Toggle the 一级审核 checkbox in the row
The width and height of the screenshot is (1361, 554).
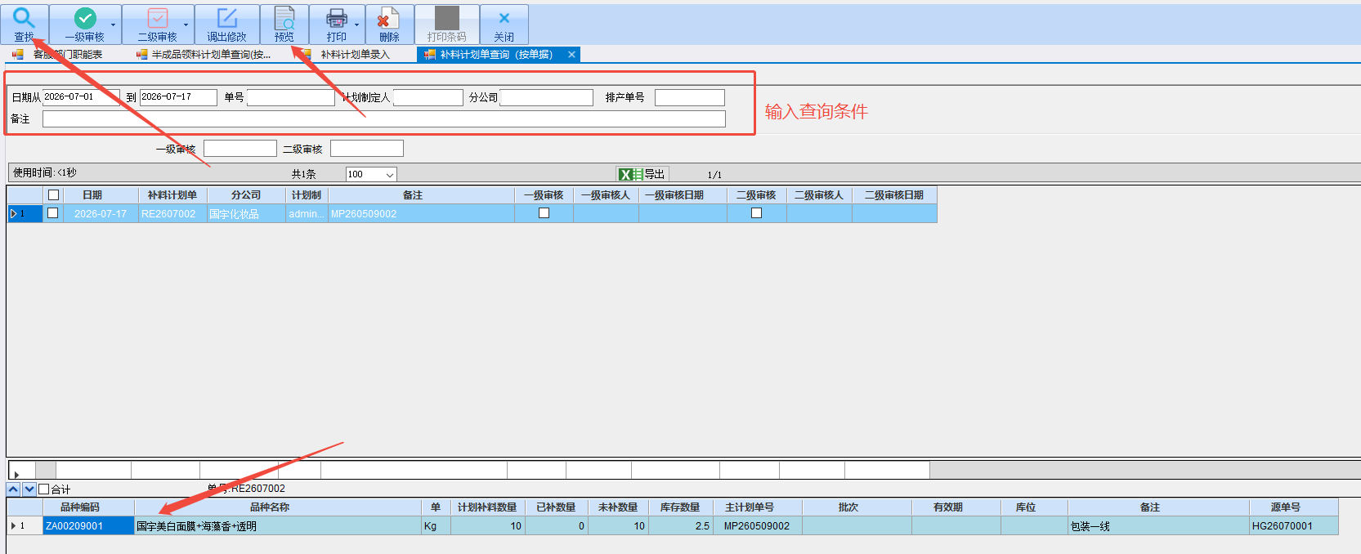[x=544, y=213]
